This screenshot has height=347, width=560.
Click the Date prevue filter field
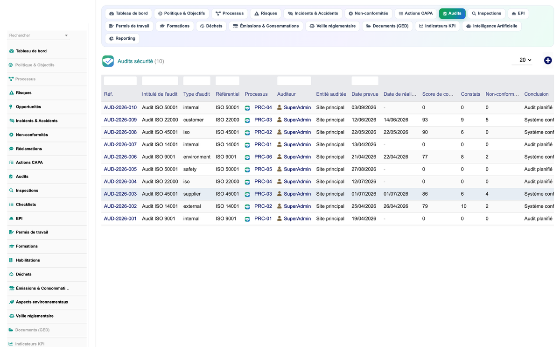(365, 81)
